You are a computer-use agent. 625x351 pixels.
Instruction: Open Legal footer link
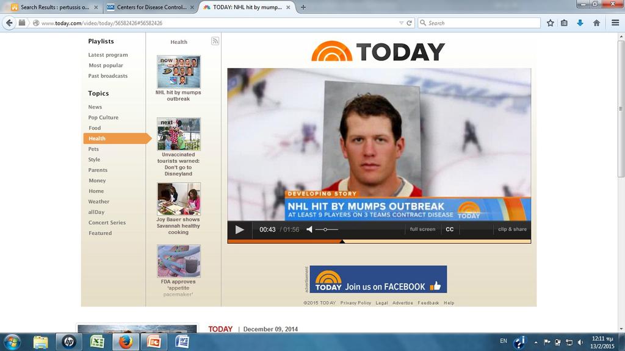coord(381,303)
